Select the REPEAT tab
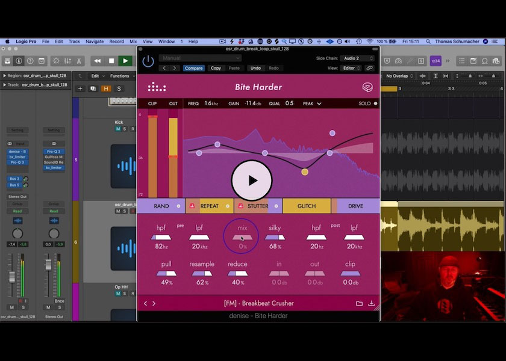Screen dimensions: 506x361 tap(210, 206)
